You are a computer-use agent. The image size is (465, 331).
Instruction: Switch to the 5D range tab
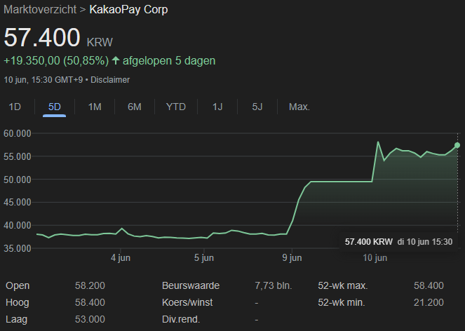coord(54,107)
